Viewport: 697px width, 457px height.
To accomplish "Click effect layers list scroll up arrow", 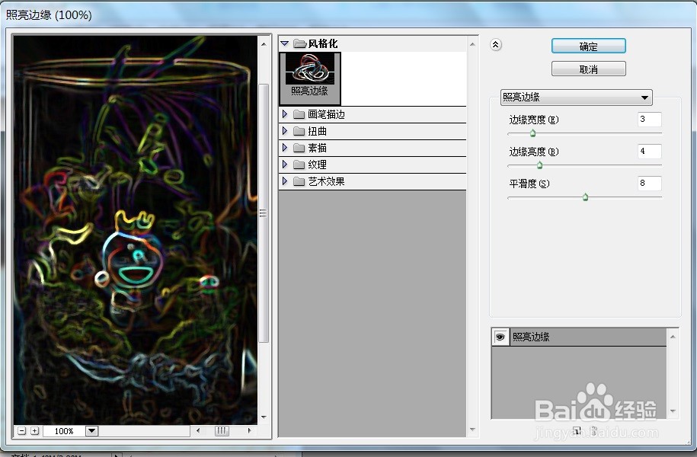I will pos(673,337).
